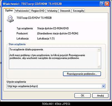The height and width of the screenshot is (106, 112).
Task: Click the Stan urządzenia group label
Action: pyautogui.click(x=17, y=44)
